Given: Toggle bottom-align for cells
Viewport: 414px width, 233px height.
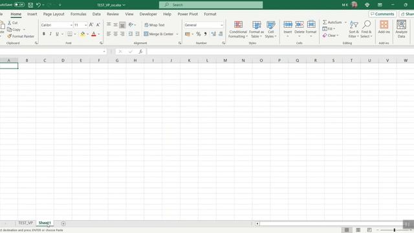Looking at the screenshot, I should pos(122,25).
